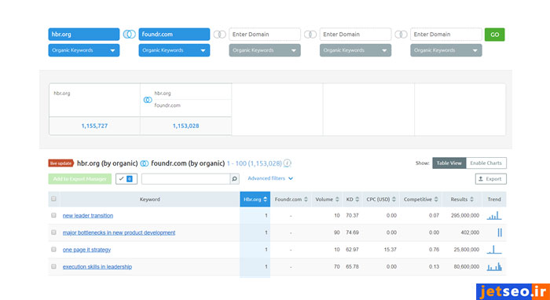Open trend chart for major bottlenecks keyword
550x300 pixels.
pyautogui.click(x=500, y=232)
